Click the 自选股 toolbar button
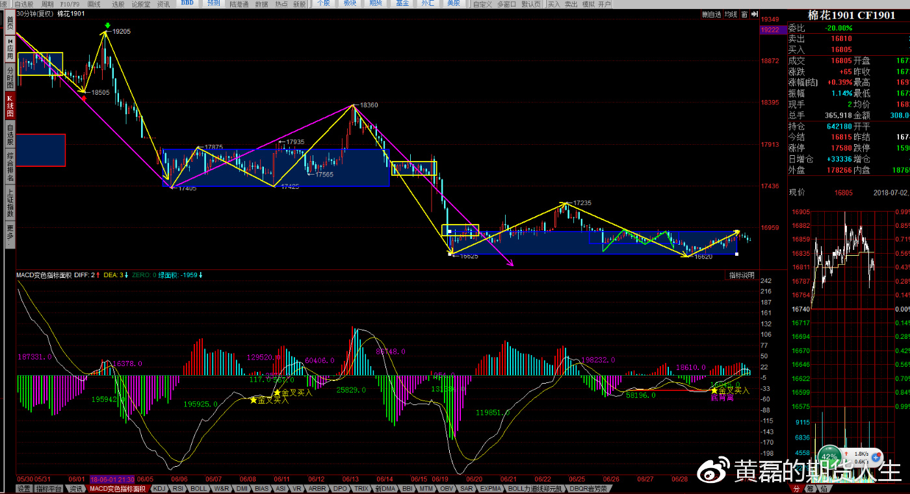910x494 pixels. pyautogui.click(x=24, y=4)
